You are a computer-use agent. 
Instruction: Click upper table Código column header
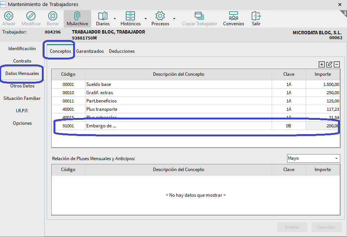[68, 74]
